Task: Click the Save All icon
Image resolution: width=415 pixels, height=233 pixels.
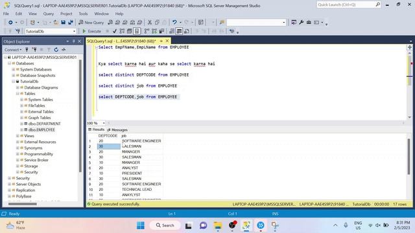Action: tap(71, 23)
